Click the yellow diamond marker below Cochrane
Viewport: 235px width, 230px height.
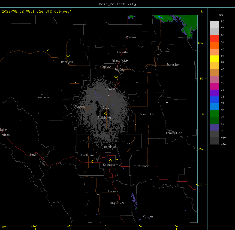(x=93, y=161)
